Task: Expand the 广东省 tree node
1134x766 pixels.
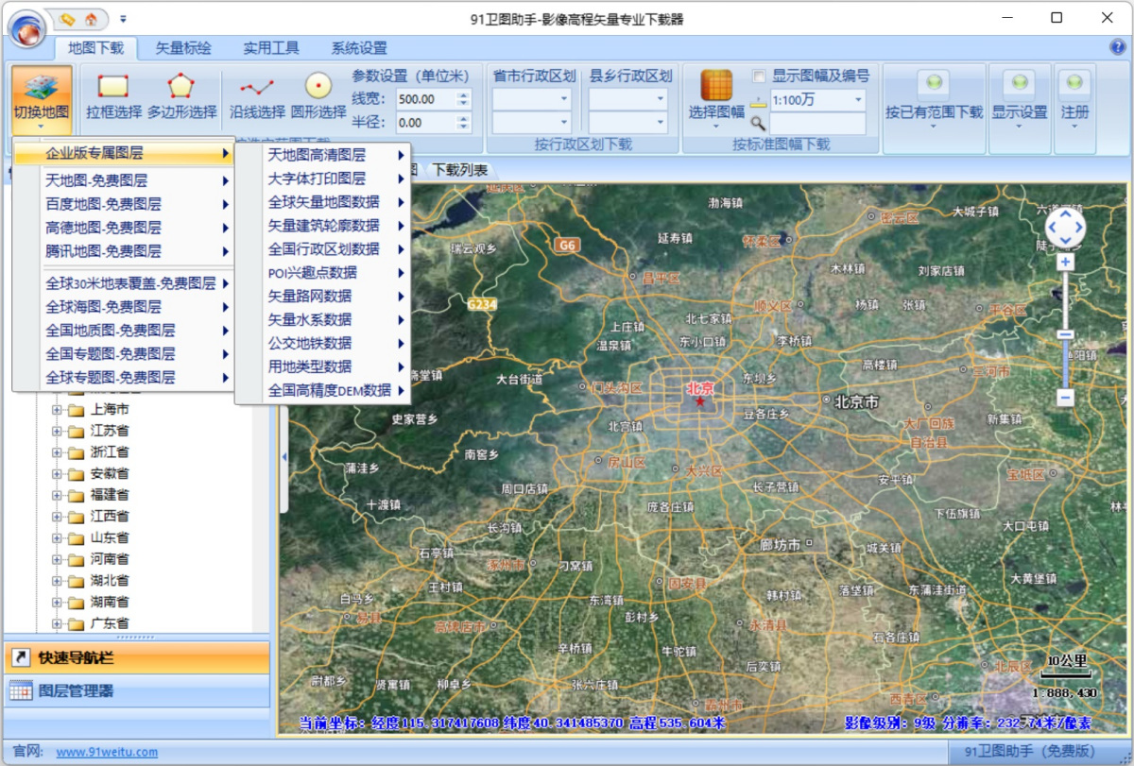Action: click(x=57, y=623)
